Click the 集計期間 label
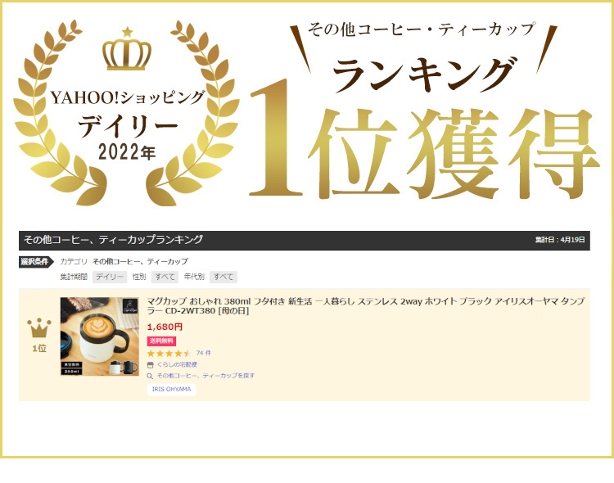This screenshot has height=483, width=614. tap(74, 277)
